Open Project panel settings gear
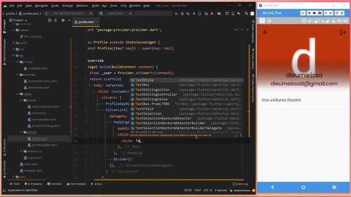 63,20
